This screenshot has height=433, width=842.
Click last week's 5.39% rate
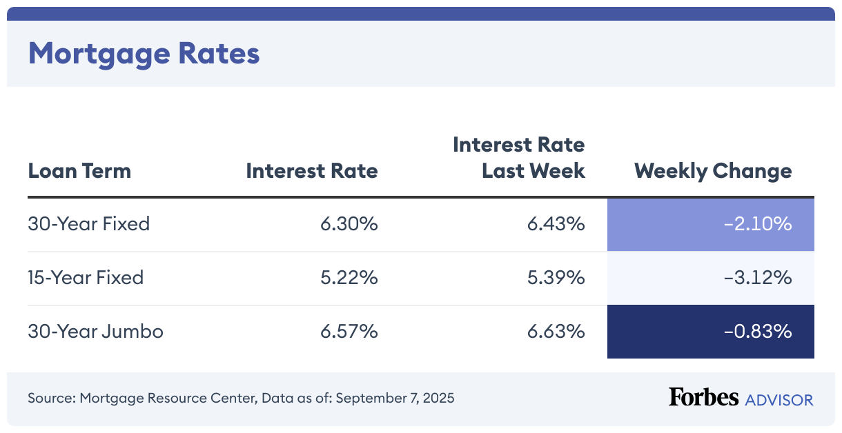(x=556, y=278)
